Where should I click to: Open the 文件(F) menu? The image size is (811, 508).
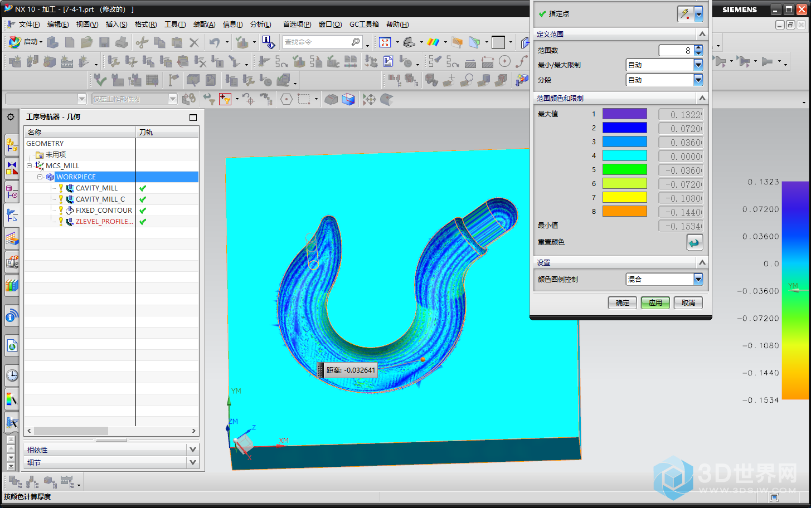point(29,25)
